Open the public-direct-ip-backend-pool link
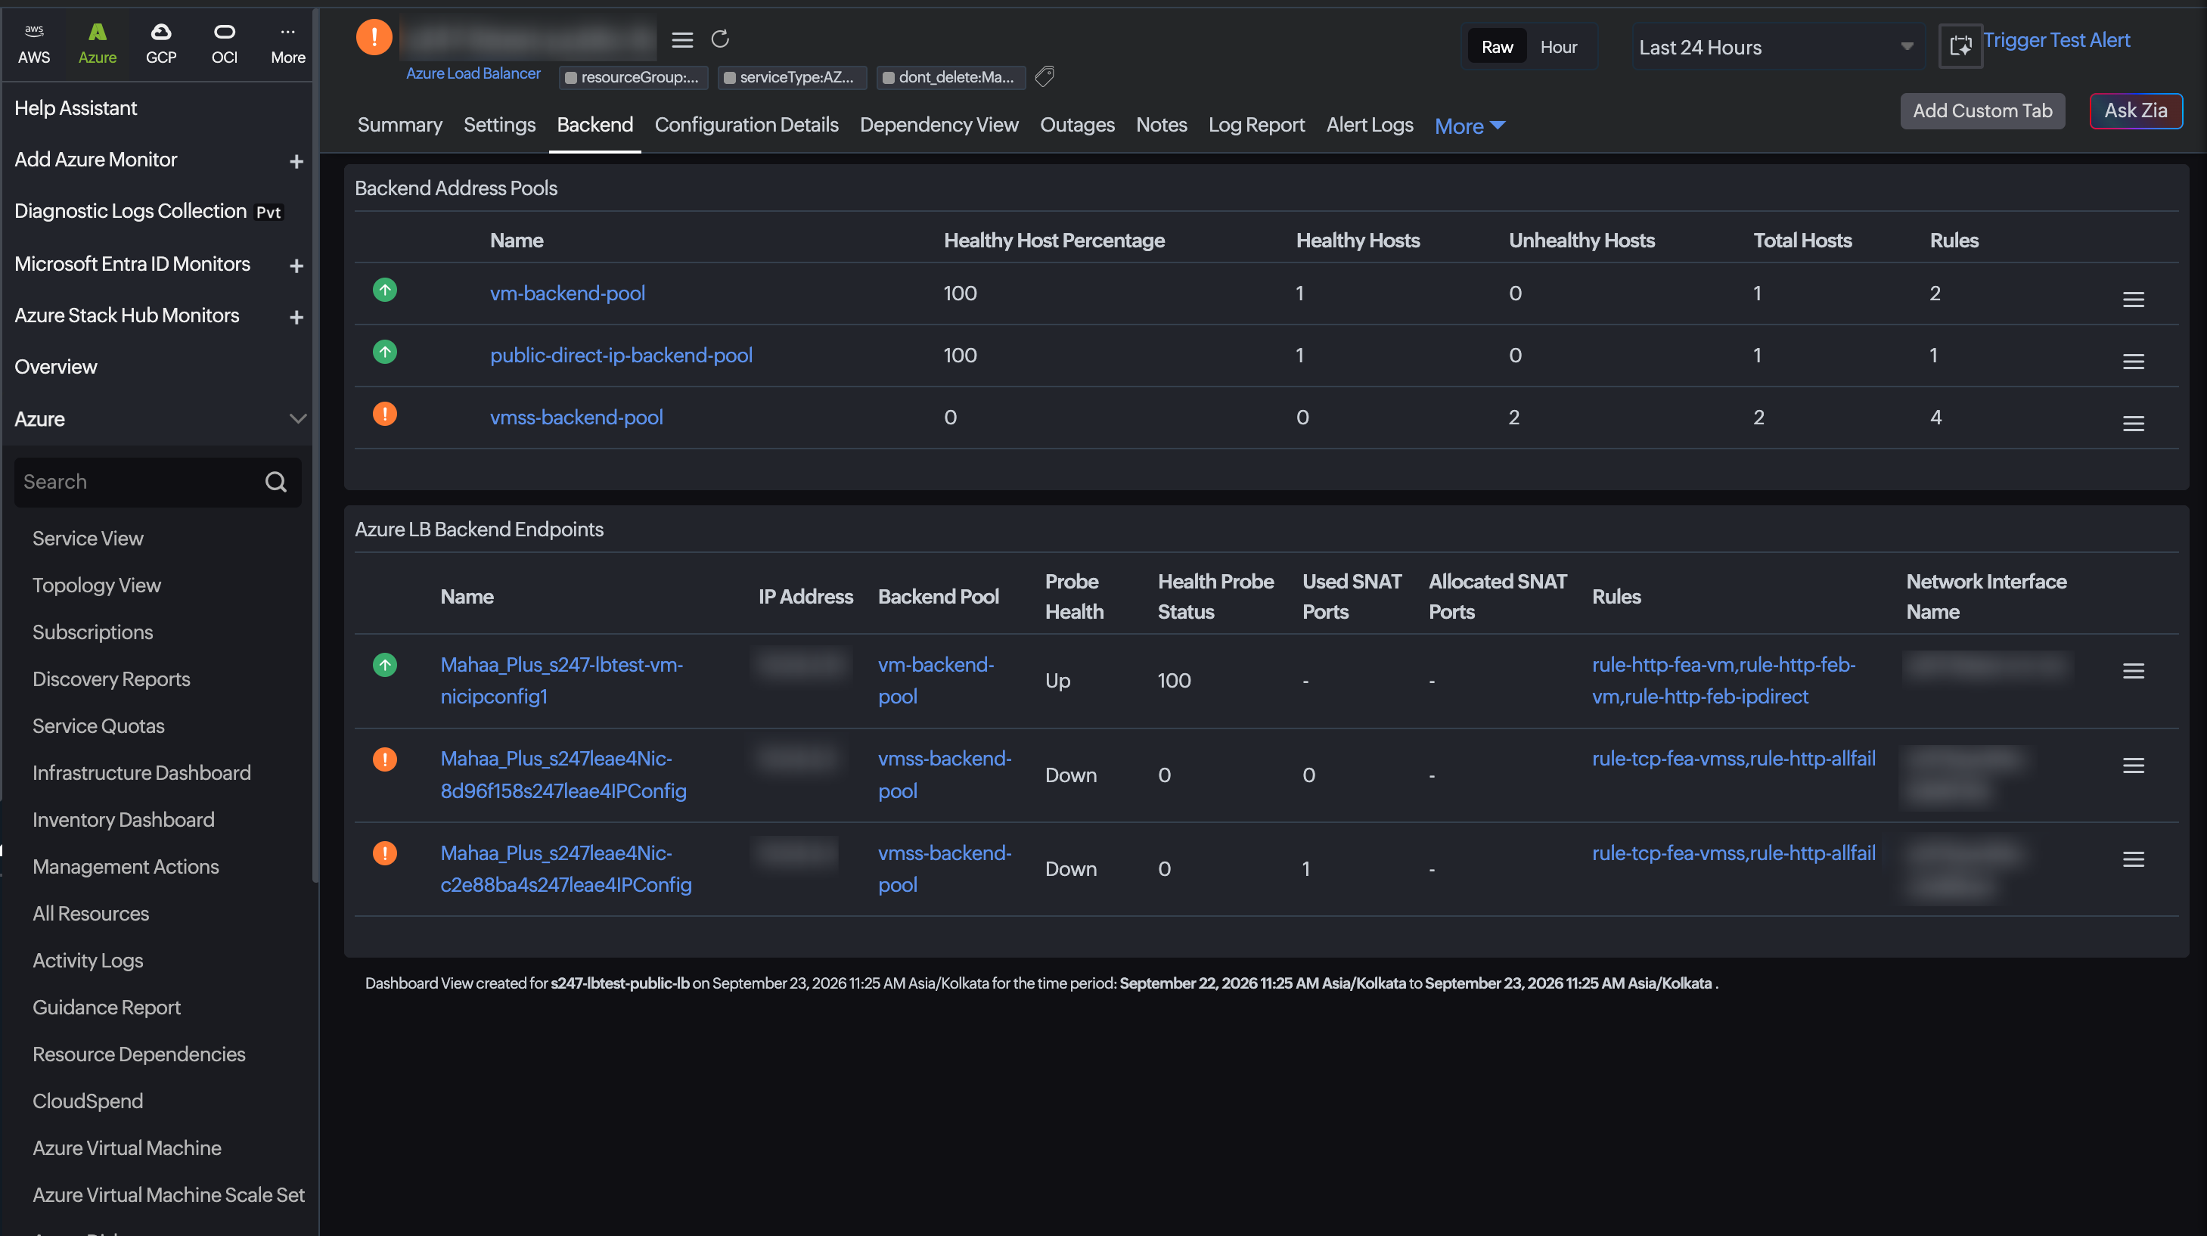The height and width of the screenshot is (1236, 2207). (621, 355)
